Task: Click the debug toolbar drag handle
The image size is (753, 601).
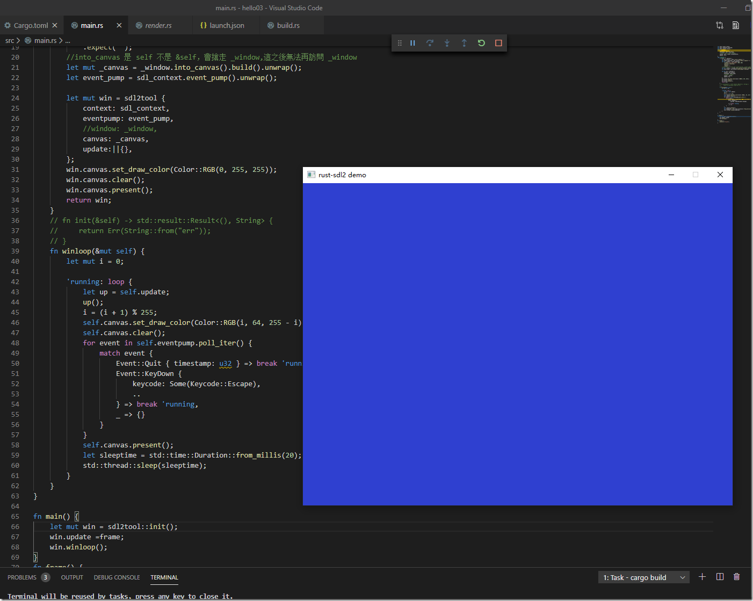Action: click(400, 43)
